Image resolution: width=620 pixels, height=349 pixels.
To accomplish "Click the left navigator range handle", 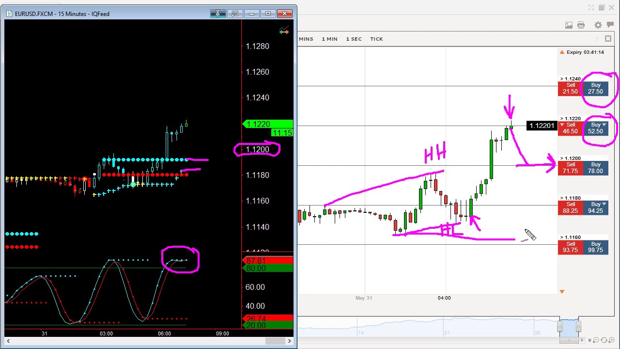I will tap(559, 327).
